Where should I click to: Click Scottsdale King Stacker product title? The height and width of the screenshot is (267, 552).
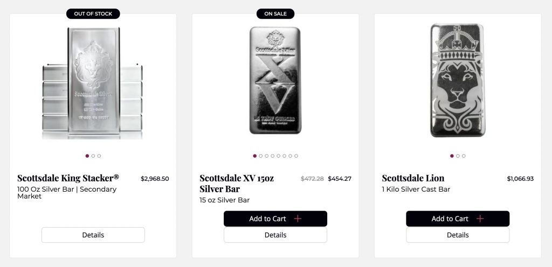pos(68,178)
